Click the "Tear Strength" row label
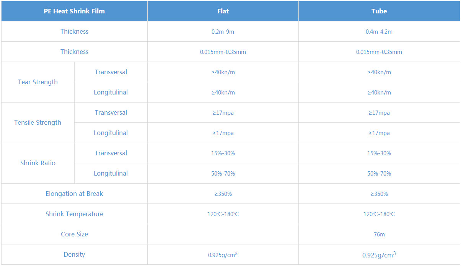This screenshot has height=267, width=461. point(38,82)
